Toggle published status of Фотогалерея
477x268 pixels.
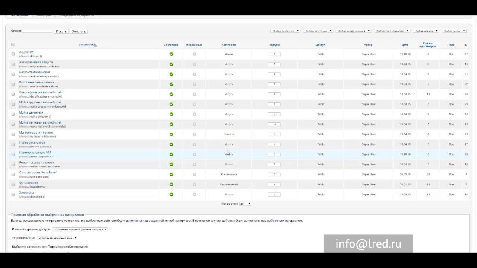click(171, 184)
